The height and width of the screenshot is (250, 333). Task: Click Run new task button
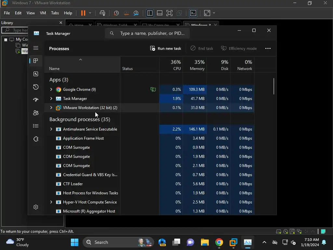166,49
